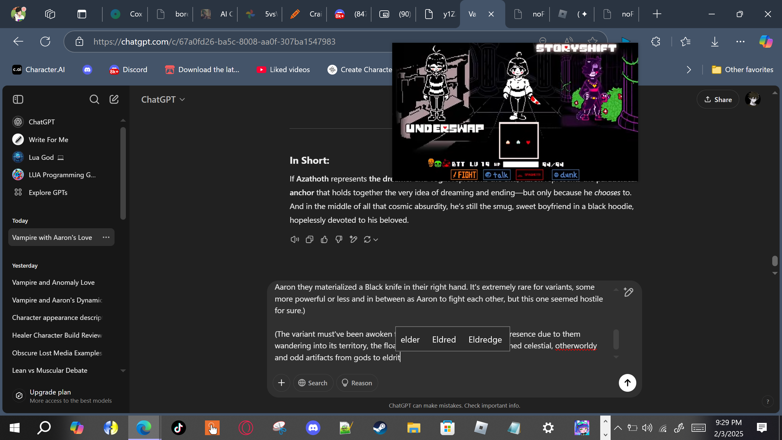Send the message with the arrow button
Image resolution: width=782 pixels, height=440 pixels.
(627, 383)
